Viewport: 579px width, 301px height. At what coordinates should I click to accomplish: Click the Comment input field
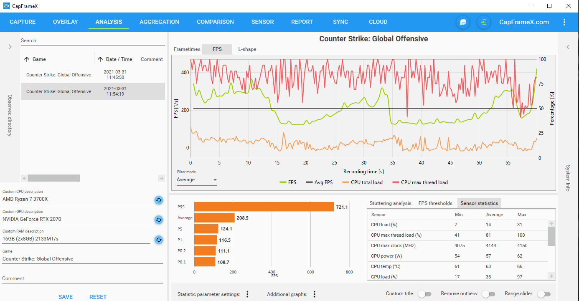coord(82,278)
